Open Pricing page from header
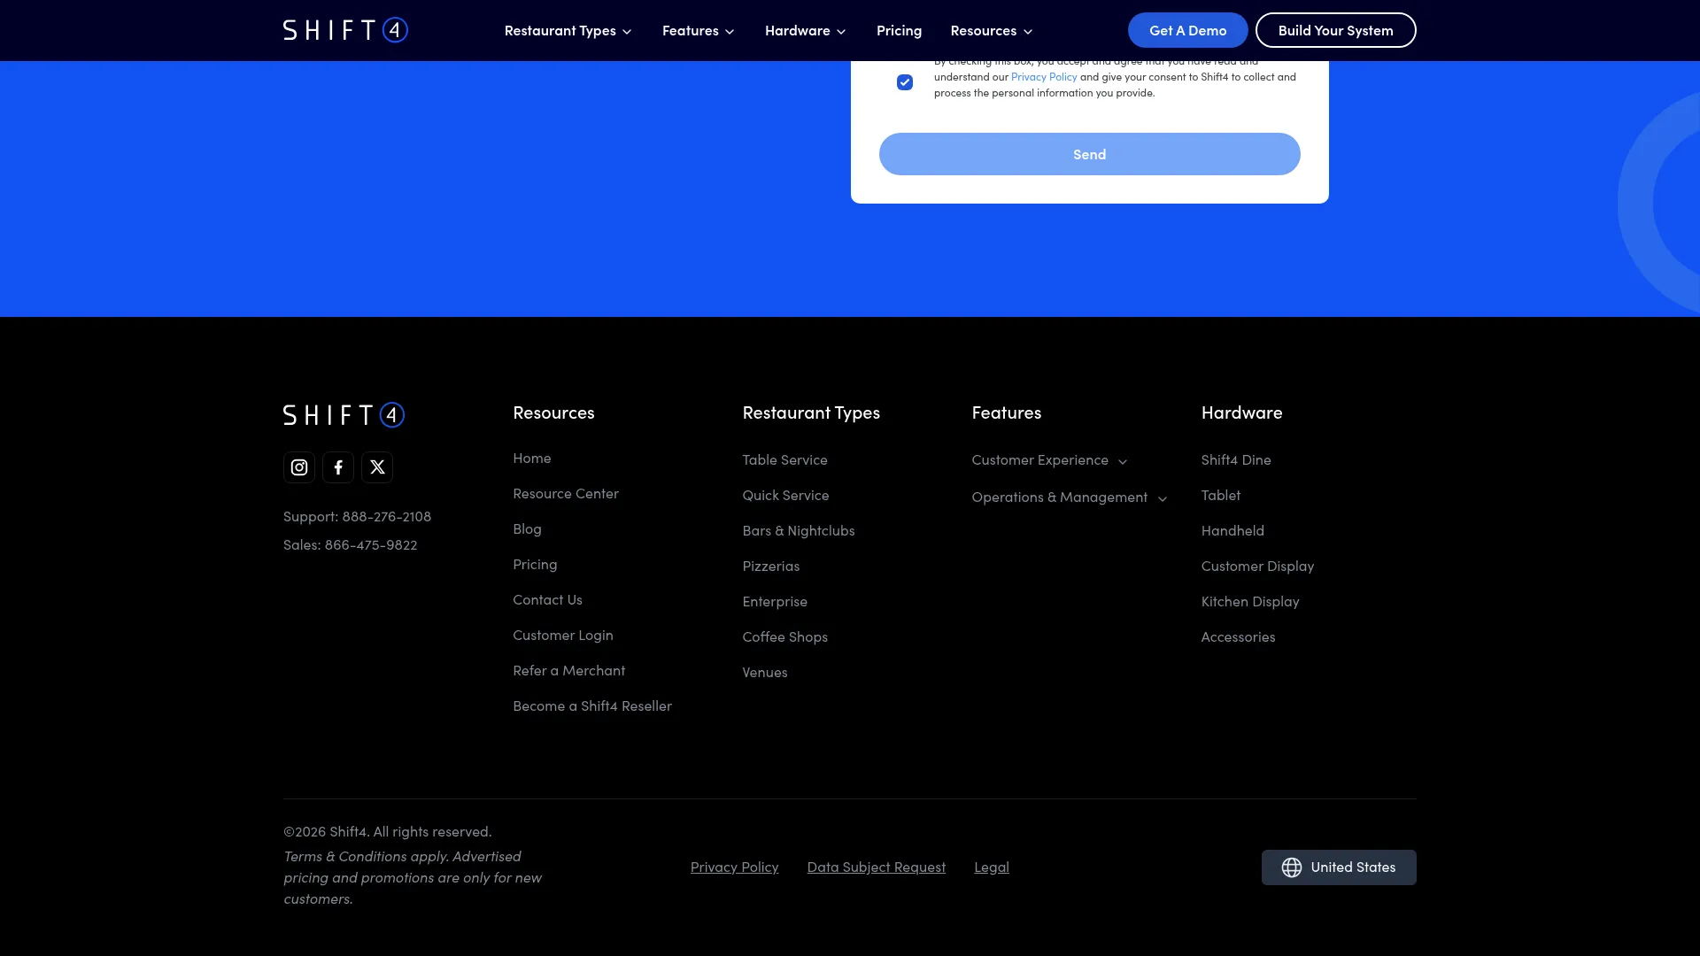Screen dimensions: 1700x956 pos(900,31)
